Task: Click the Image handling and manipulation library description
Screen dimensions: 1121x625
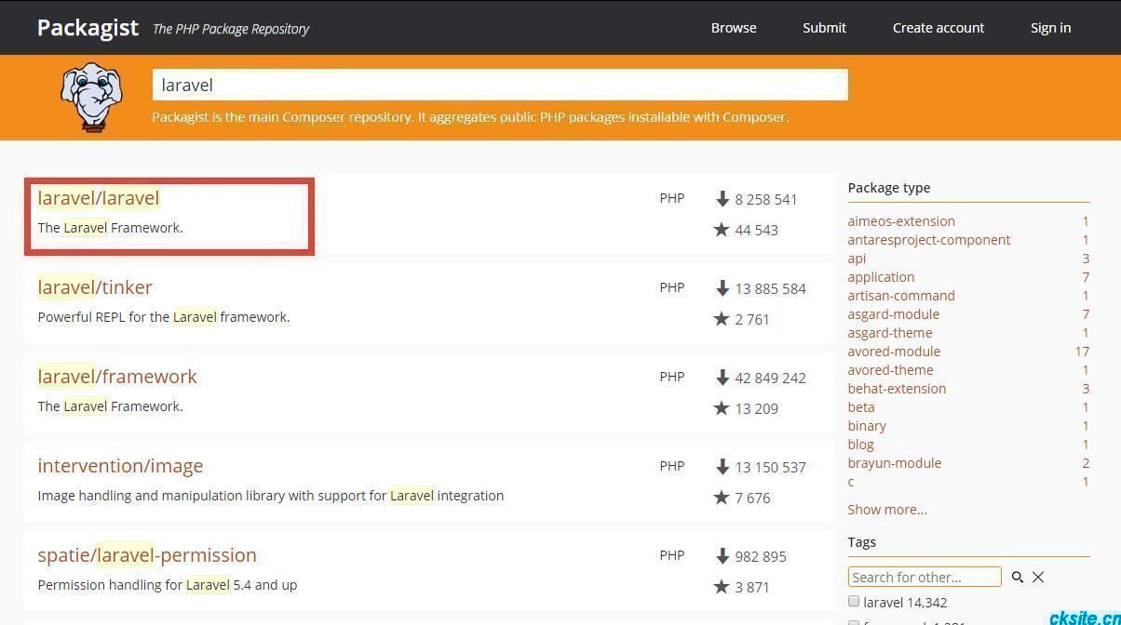Action: [271, 496]
